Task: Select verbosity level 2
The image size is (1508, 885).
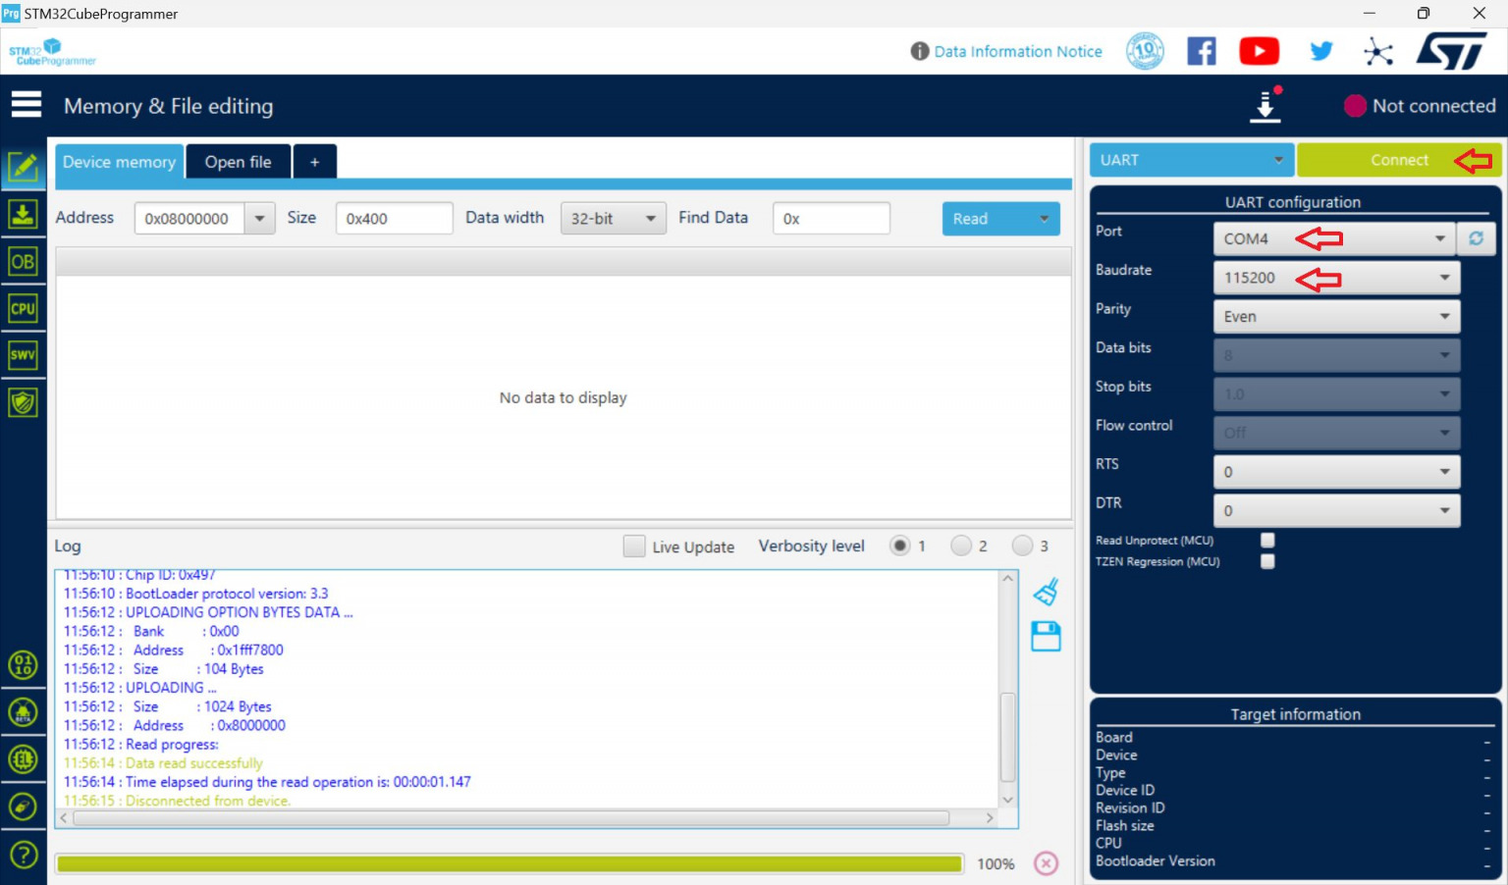Action: coord(961,546)
